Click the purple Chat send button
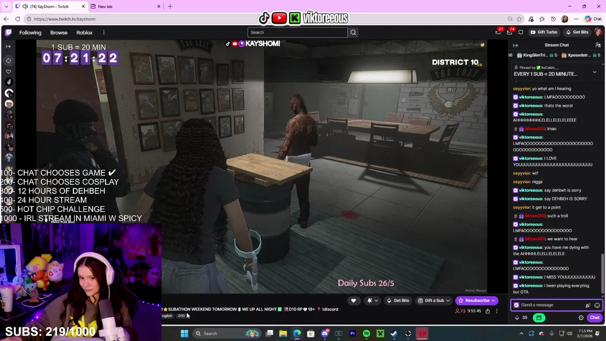The width and height of the screenshot is (606, 341). [595, 318]
